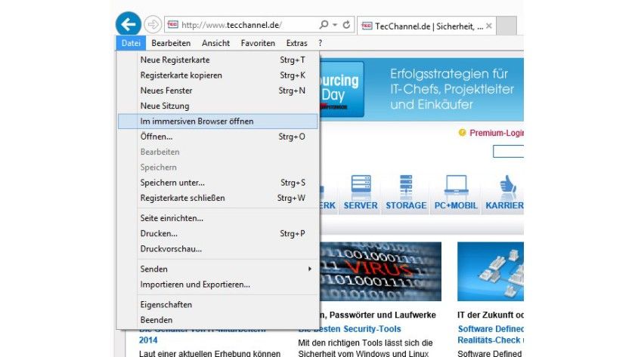Click the KARRIERE thumbs-up icon

click(x=507, y=184)
